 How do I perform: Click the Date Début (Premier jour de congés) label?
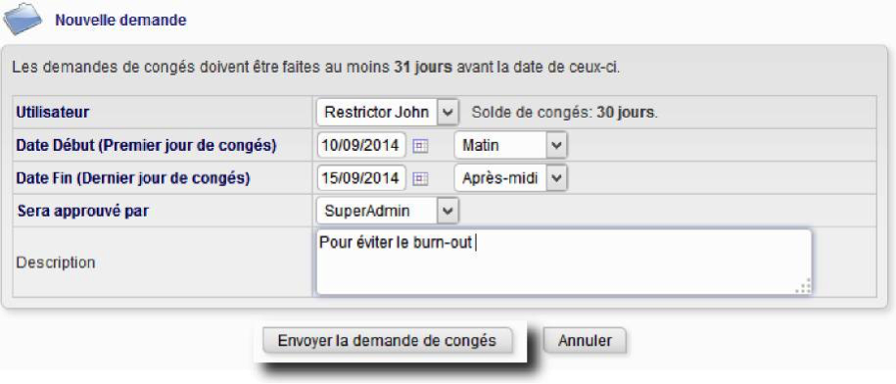click(x=146, y=146)
